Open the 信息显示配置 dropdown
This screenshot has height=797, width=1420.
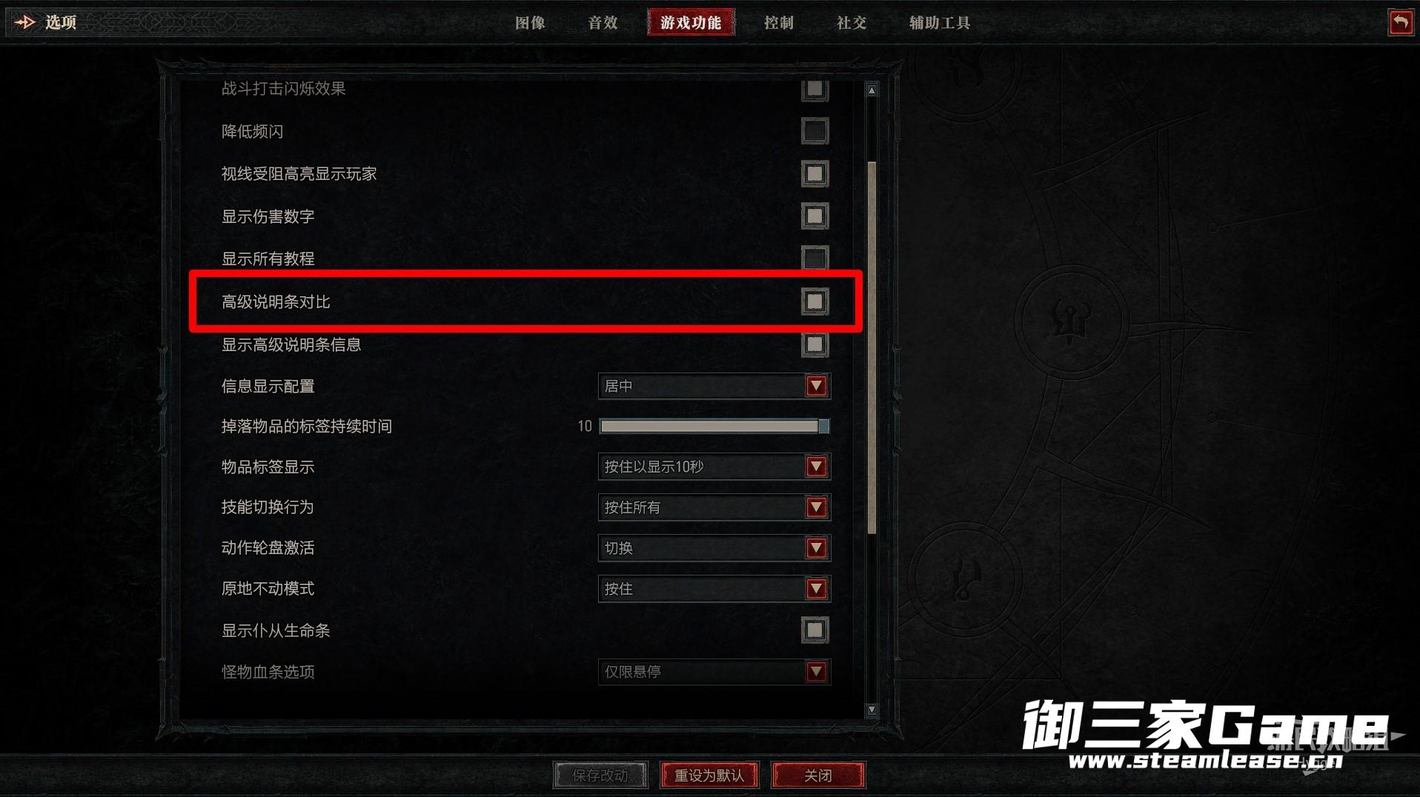tap(714, 386)
